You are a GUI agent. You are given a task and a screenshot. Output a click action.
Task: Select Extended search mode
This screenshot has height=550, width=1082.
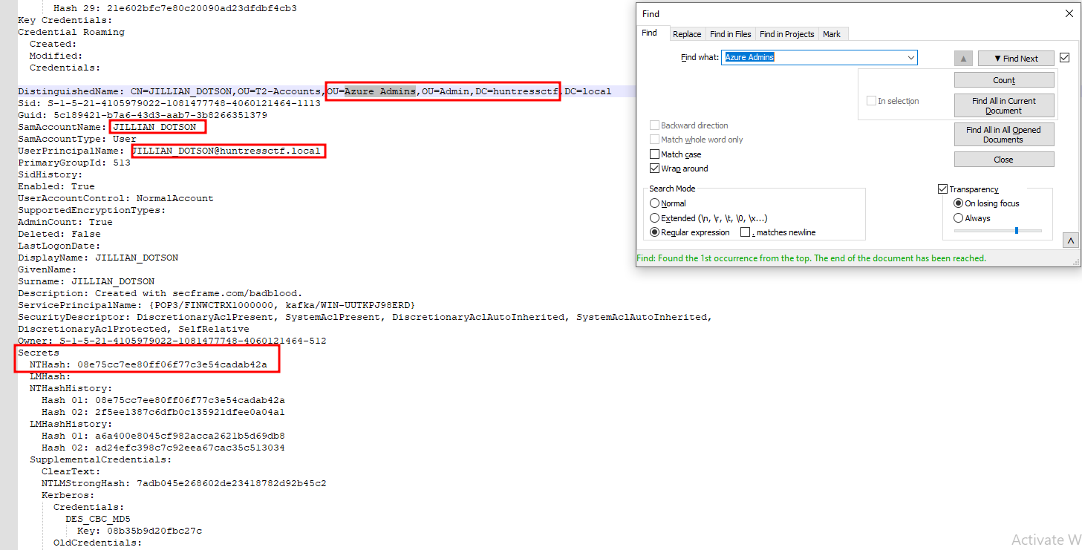point(654,218)
